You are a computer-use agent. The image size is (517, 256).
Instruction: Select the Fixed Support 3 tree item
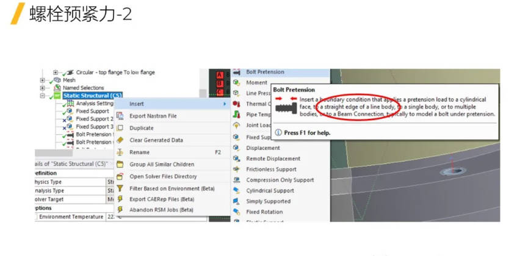pos(94,127)
